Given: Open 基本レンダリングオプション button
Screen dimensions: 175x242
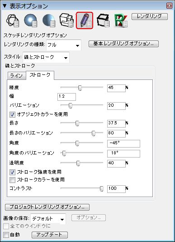Looking at the screenshot, I should click(x=123, y=44).
